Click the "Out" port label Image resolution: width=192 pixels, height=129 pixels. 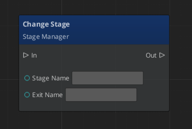[x=151, y=55]
